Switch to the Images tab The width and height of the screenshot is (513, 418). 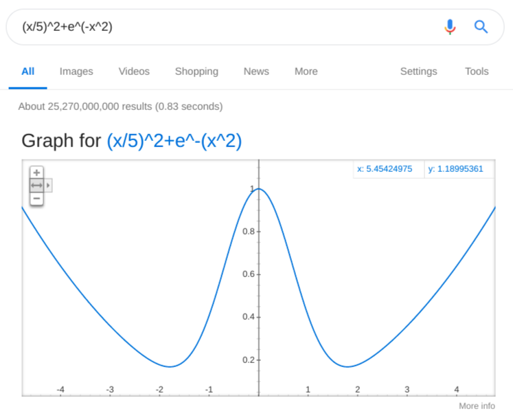click(x=76, y=71)
